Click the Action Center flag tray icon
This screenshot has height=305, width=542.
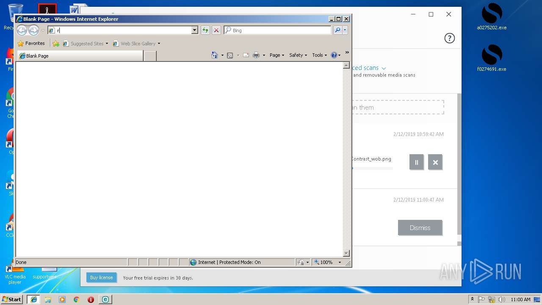(x=482, y=299)
